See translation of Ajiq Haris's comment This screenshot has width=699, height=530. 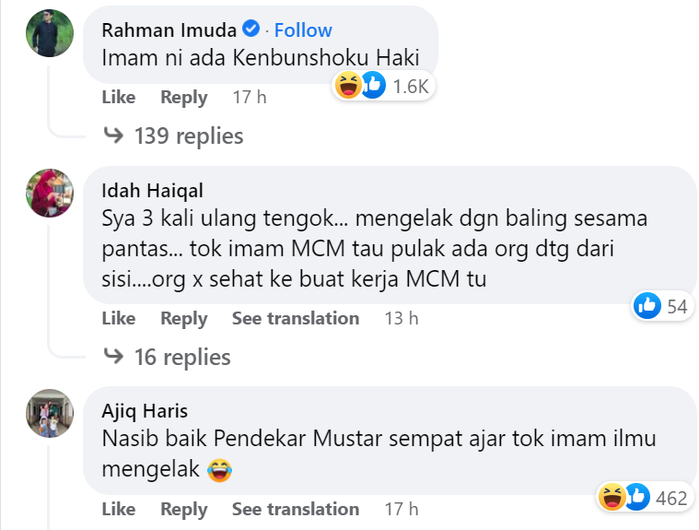coord(295,509)
